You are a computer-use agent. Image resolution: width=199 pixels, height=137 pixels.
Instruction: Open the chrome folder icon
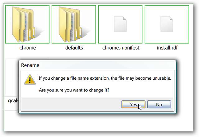(27, 24)
